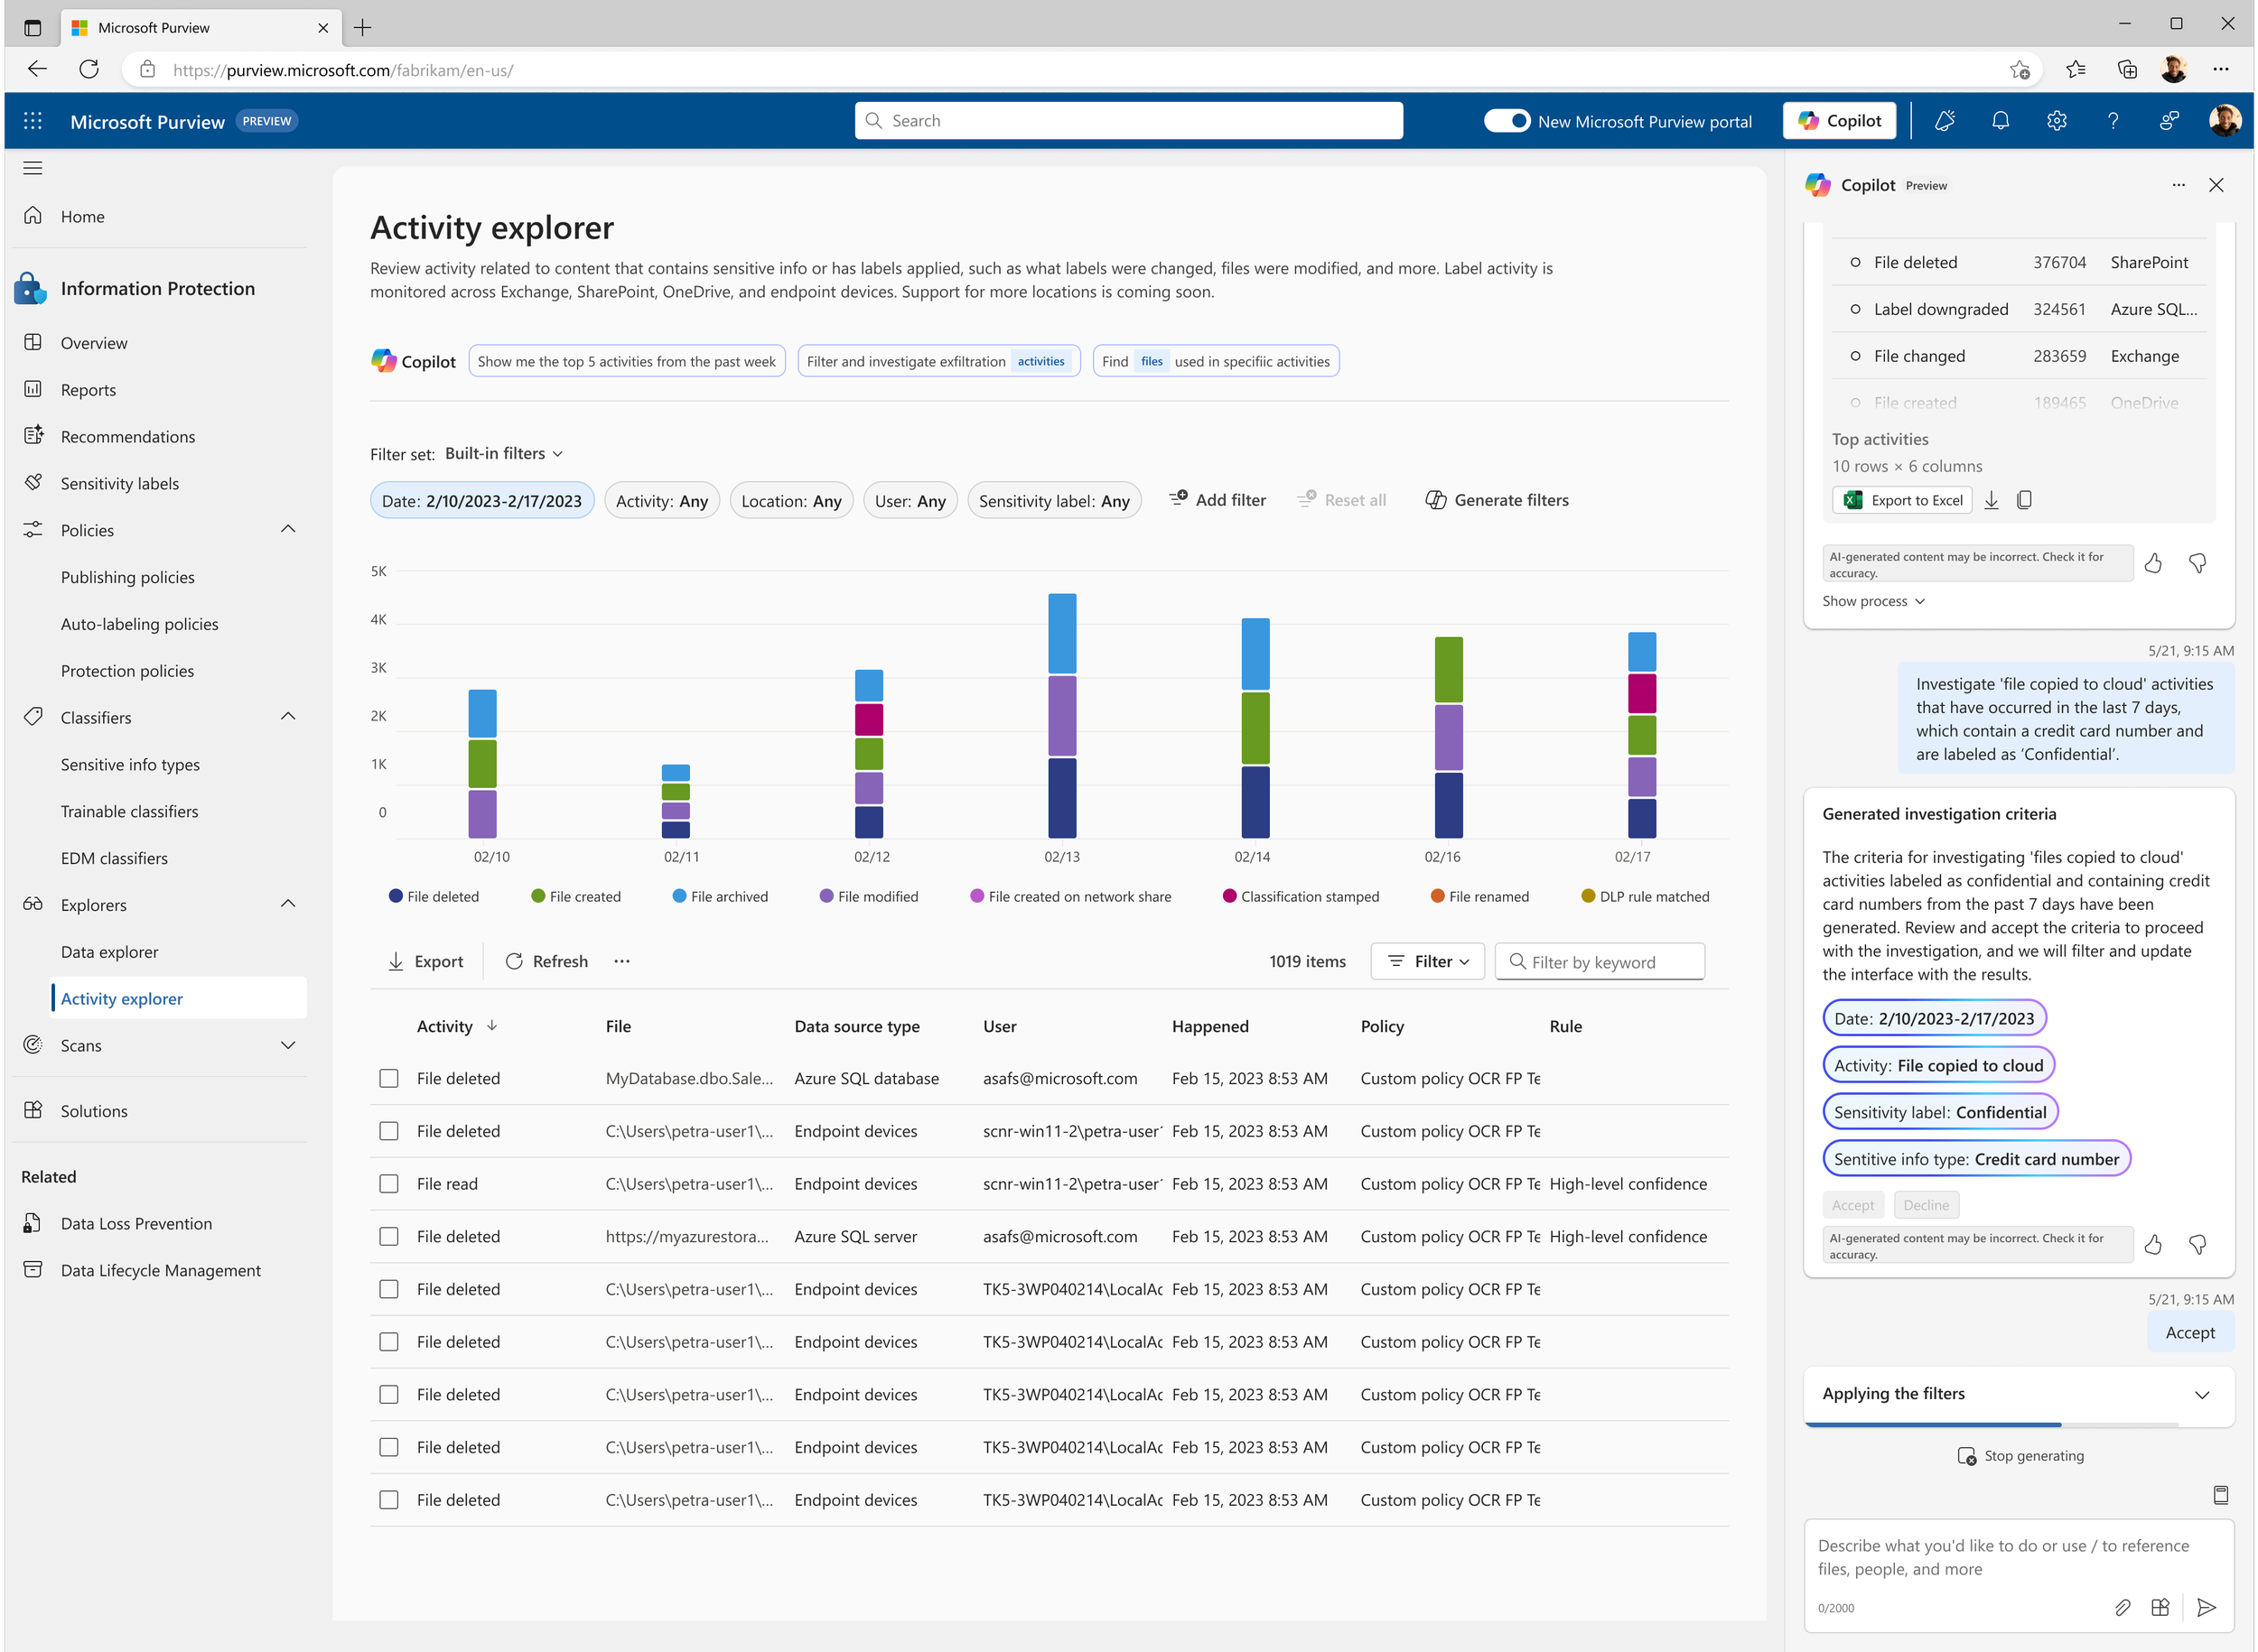Expand the Scans navigation section
Screen dimensions: 2258x1652
point(288,1045)
